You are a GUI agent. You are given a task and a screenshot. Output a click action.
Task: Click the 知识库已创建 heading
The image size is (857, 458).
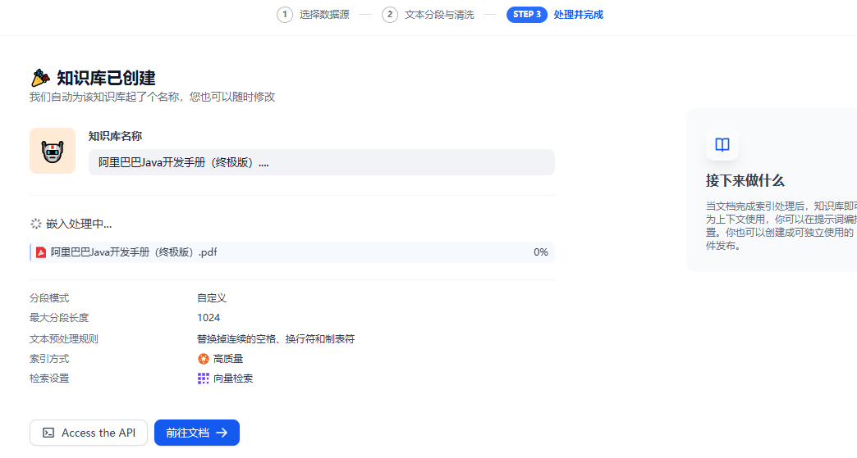pyautogui.click(x=106, y=78)
